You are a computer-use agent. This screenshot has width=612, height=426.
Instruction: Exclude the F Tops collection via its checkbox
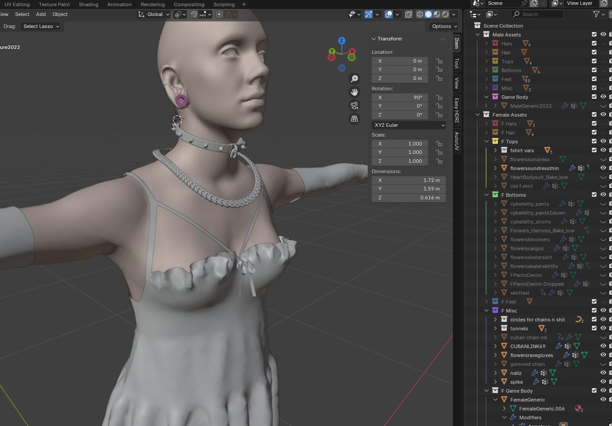[x=594, y=141]
